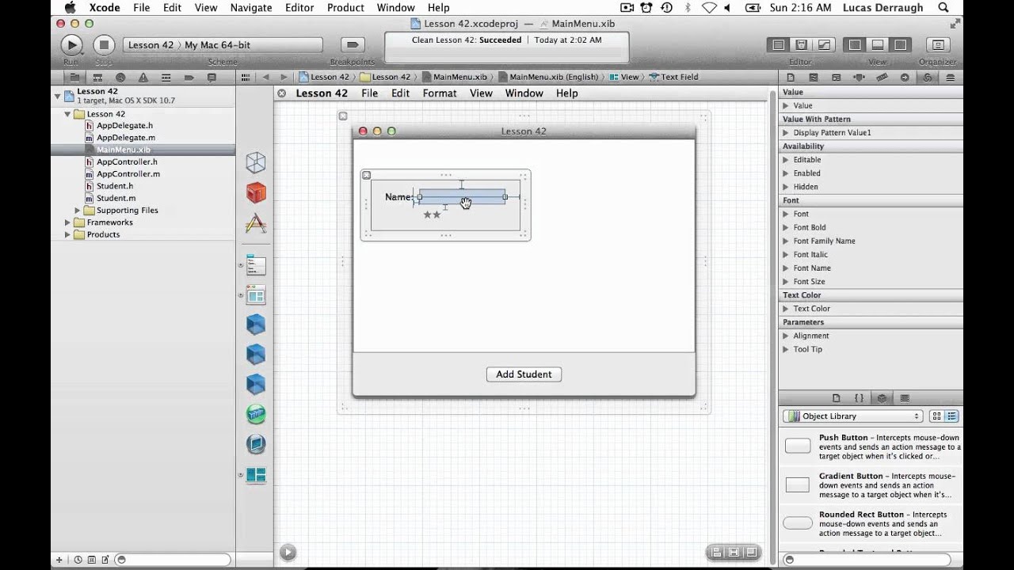1014x570 pixels.
Task: Show the Attributes inspector
Action: (x=860, y=78)
